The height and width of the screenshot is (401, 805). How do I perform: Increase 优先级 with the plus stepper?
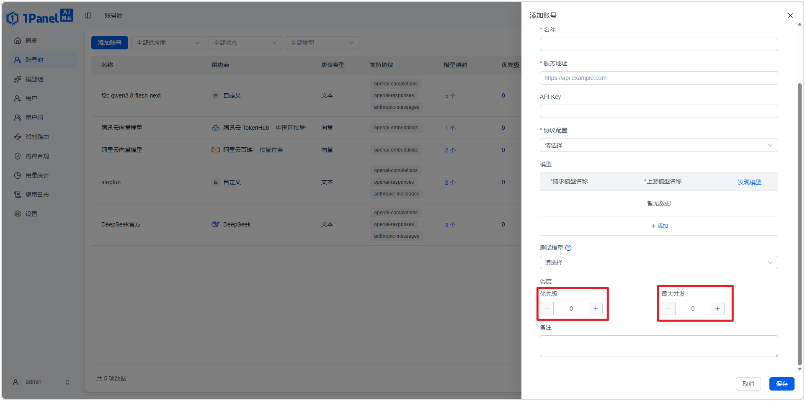click(x=596, y=308)
